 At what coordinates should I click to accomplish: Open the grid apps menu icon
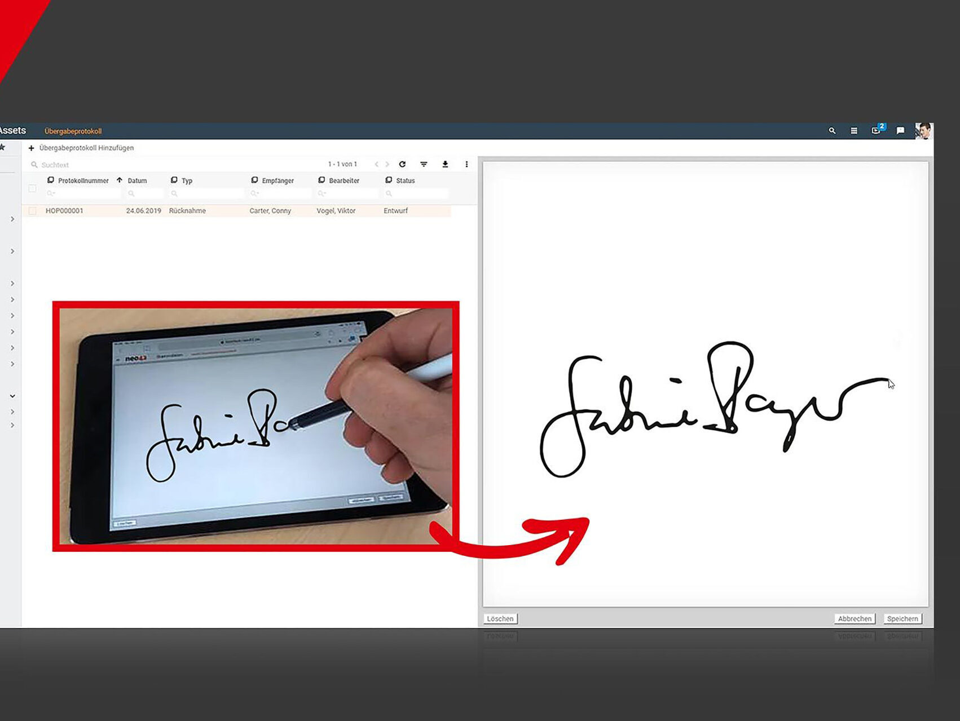(854, 131)
